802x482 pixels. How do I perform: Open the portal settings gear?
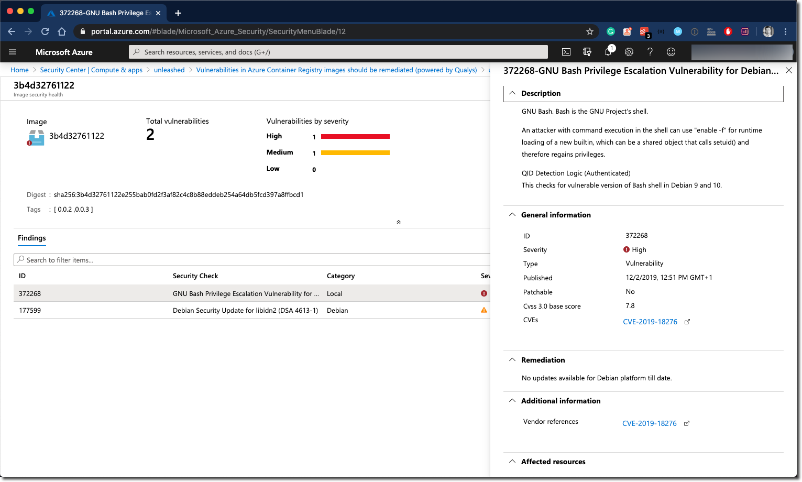(629, 52)
